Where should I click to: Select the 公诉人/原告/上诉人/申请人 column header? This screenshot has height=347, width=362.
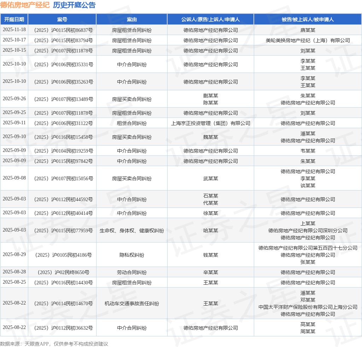211,19
